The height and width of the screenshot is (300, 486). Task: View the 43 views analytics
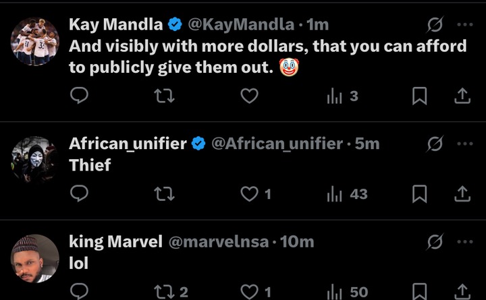[x=347, y=194]
